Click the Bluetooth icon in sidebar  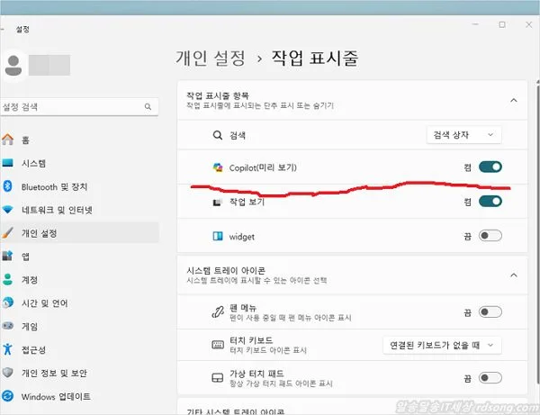(8, 186)
